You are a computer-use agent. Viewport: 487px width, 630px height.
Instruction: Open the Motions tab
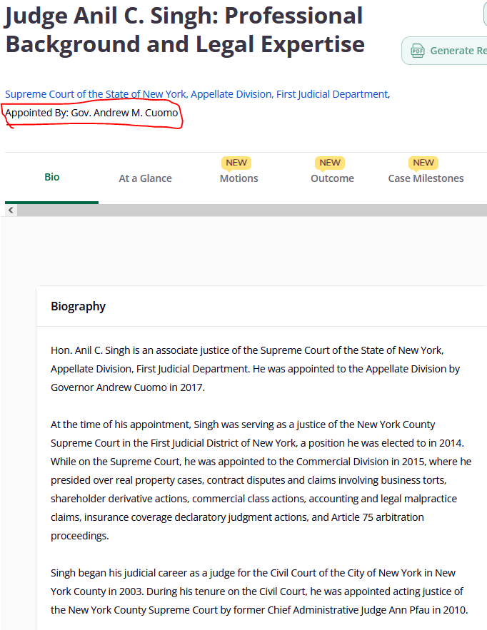pos(239,178)
